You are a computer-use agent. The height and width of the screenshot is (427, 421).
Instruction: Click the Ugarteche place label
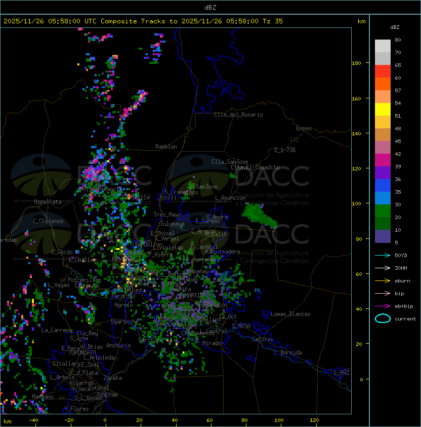(x=124, y=322)
